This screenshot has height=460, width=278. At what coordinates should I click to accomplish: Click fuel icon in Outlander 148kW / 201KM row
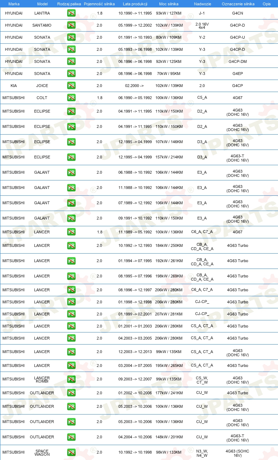pos(71,437)
